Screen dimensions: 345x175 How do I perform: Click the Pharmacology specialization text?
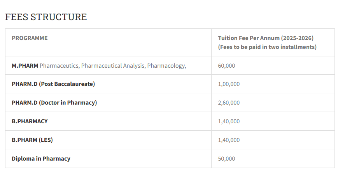(x=166, y=66)
